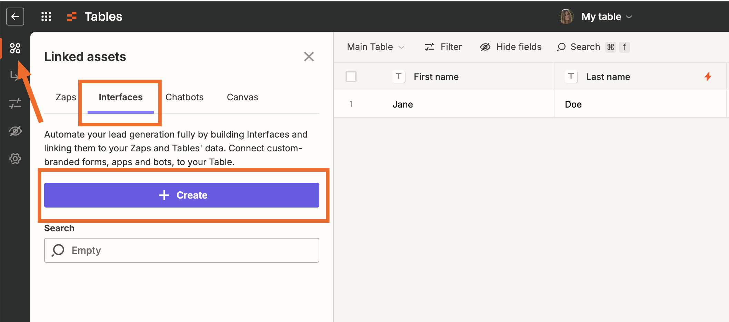Switch to the Canvas tab

point(242,97)
